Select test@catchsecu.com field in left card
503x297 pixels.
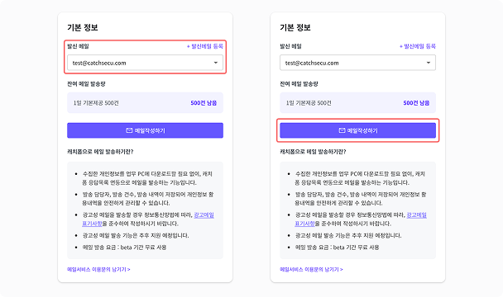(145, 63)
